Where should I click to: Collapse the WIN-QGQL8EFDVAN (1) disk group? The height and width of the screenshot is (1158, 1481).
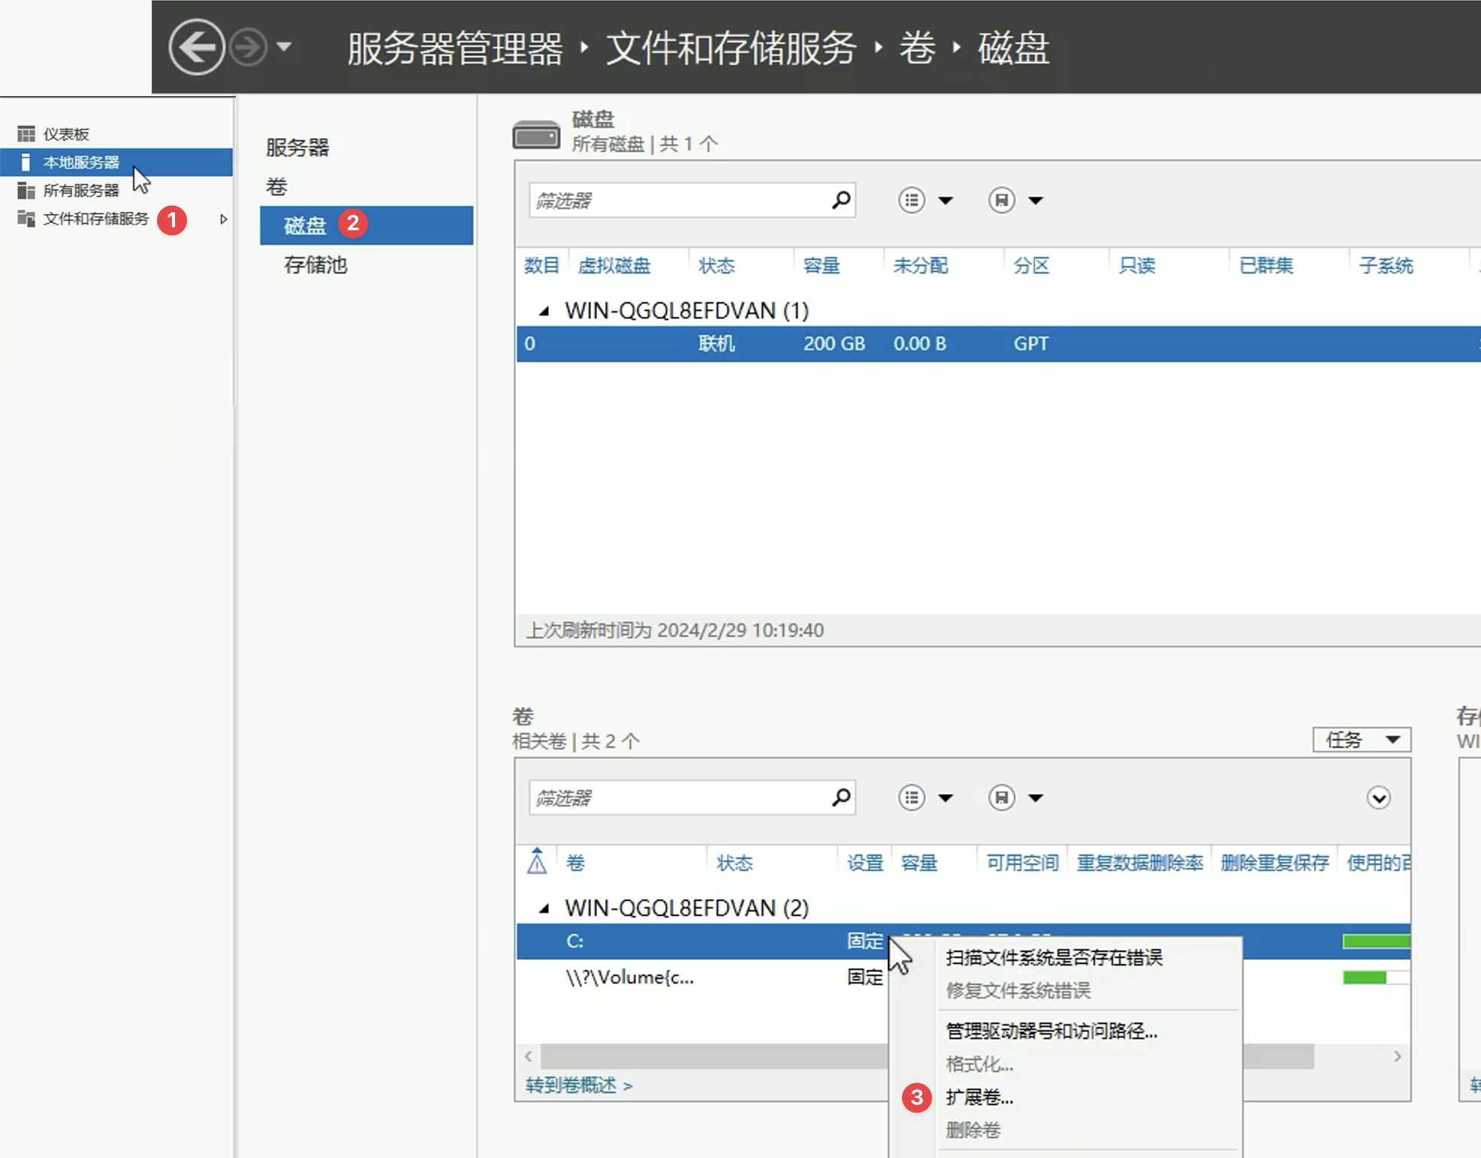coord(544,311)
